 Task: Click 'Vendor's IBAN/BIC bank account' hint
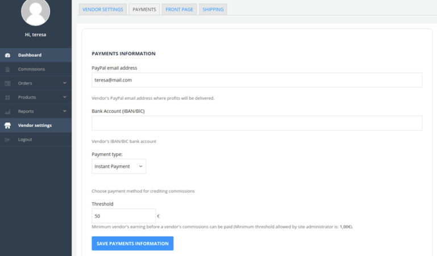(124, 142)
